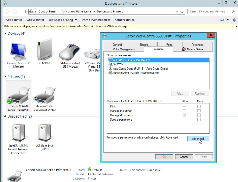Toggle the Deny checkbox for Manage this printer

point(199,111)
